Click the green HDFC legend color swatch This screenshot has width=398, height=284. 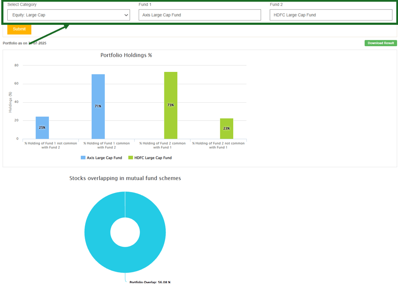pyautogui.click(x=131, y=158)
